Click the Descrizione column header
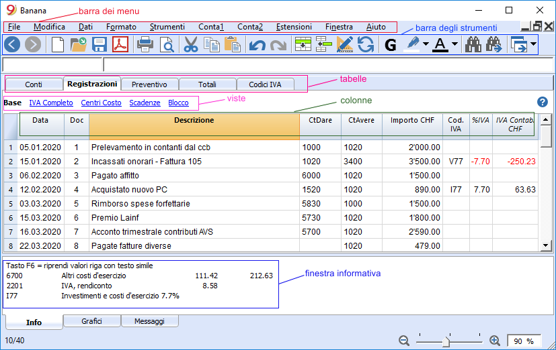Image resolution: width=556 pixels, height=350 pixels. click(194, 126)
